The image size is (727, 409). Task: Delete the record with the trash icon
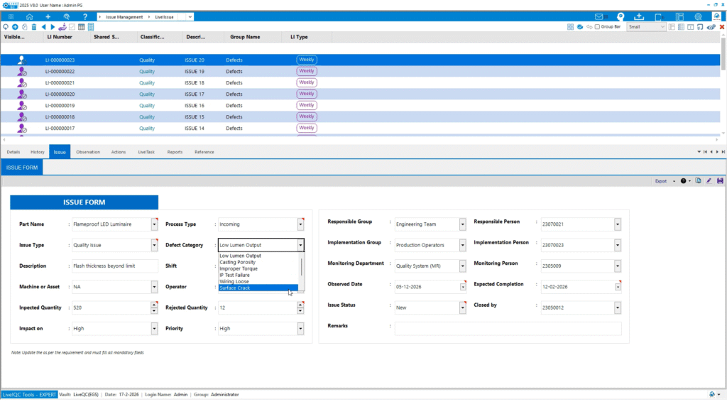coord(34,27)
